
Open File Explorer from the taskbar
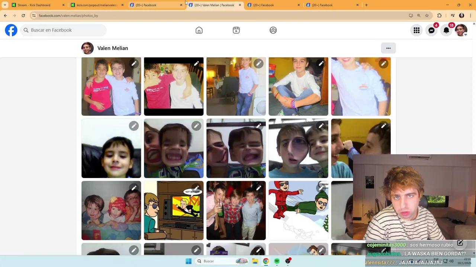point(255,261)
